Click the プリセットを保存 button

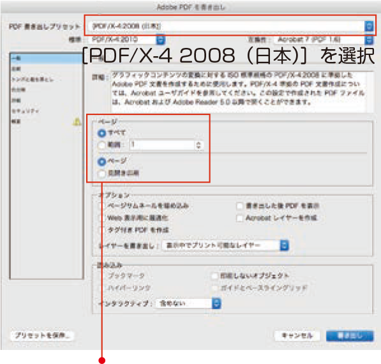(42, 335)
